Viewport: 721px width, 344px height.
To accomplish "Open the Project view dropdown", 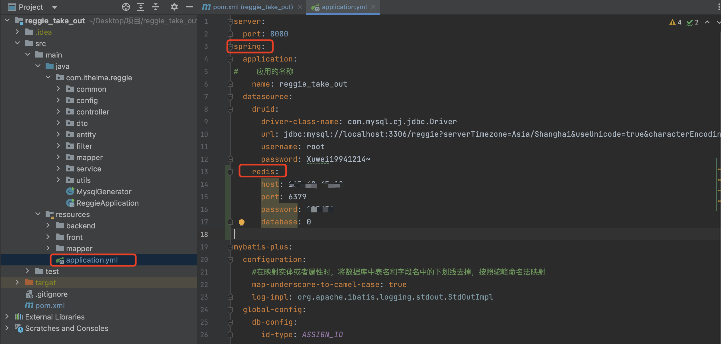I will [55, 7].
